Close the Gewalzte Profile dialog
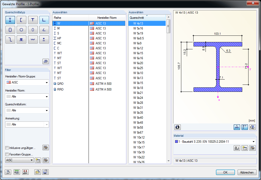261x180 pixels. click(x=253, y=3)
